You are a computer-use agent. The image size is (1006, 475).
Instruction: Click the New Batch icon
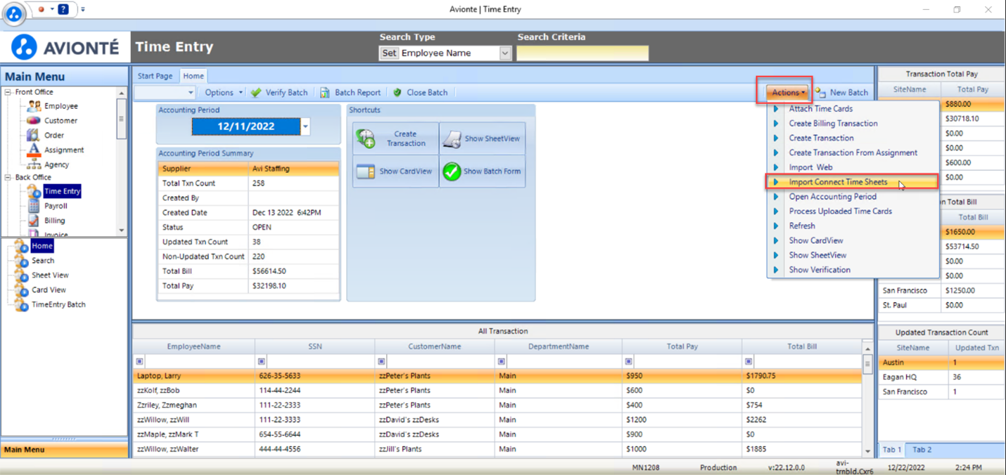[x=820, y=93]
